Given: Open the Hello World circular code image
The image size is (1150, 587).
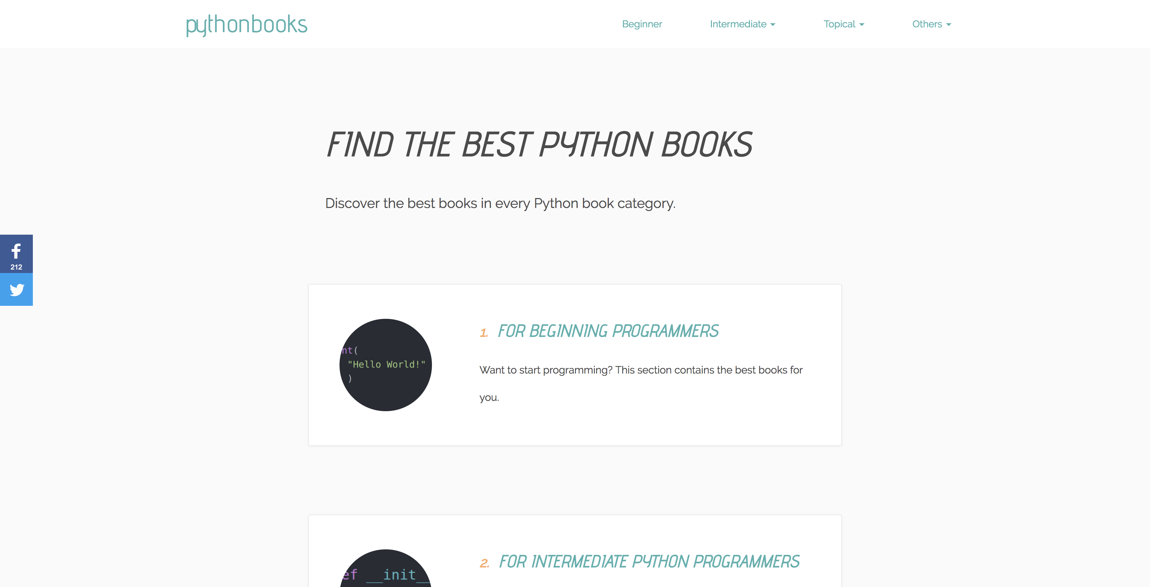Looking at the screenshot, I should pyautogui.click(x=385, y=365).
